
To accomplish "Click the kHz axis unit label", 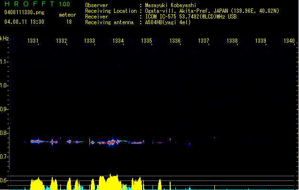I will click(x=4, y=38).
